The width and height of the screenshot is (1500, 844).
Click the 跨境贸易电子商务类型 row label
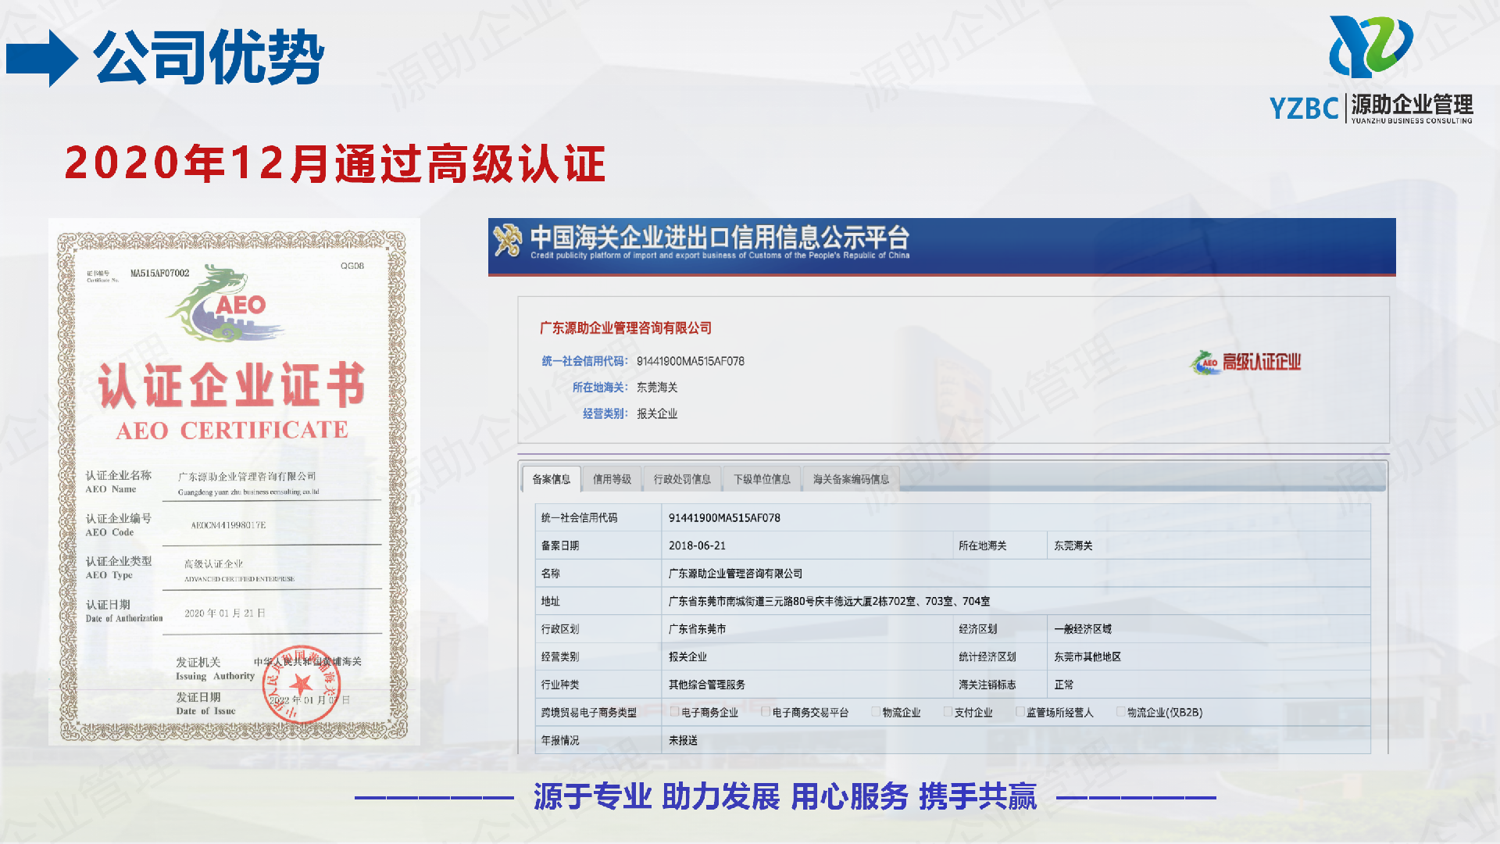click(588, 713)
